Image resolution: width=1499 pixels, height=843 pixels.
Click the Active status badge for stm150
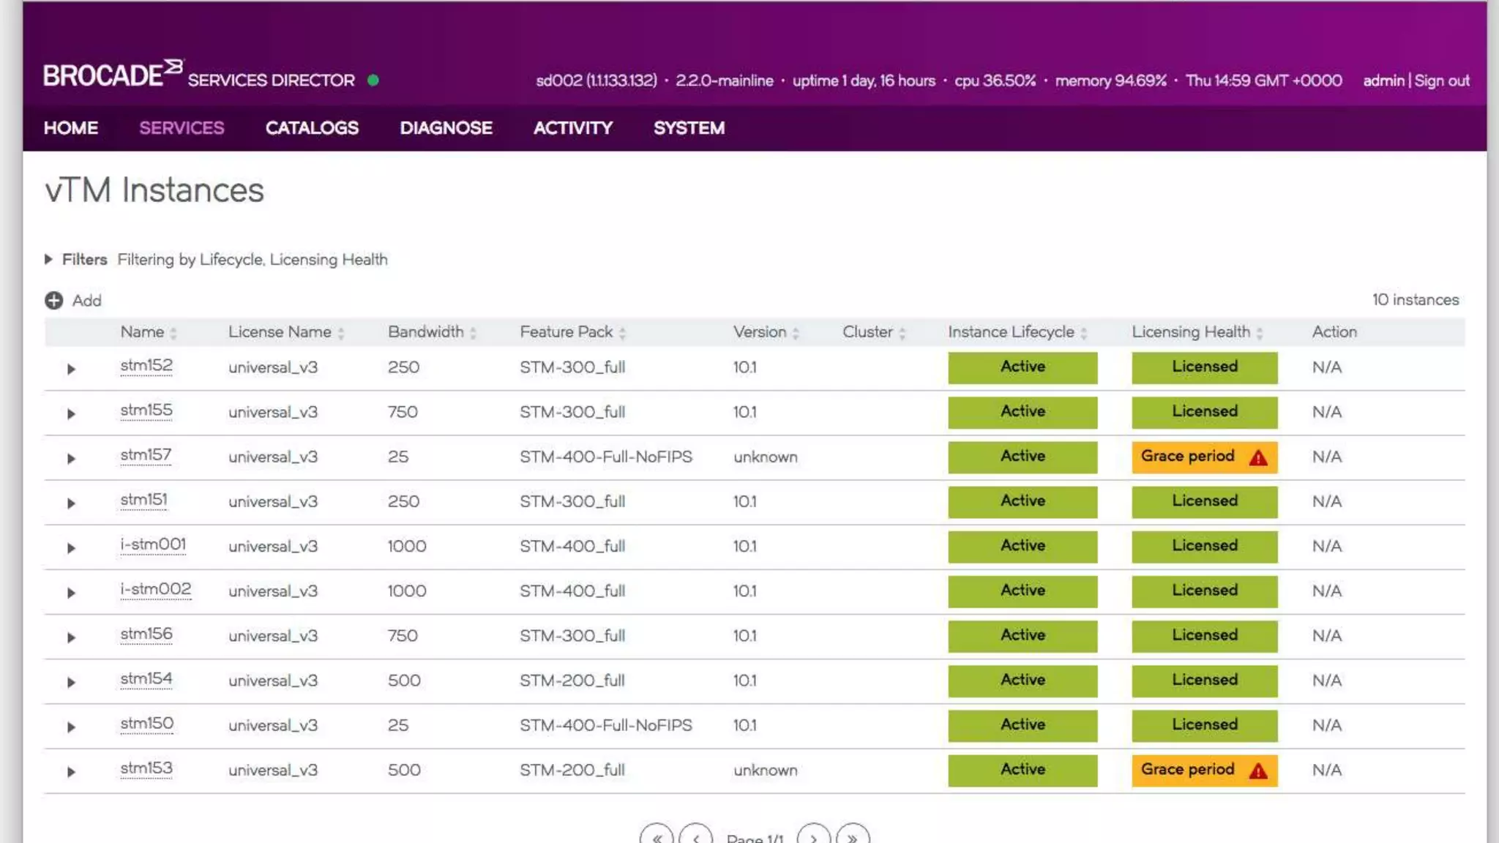pos(1022,724)
